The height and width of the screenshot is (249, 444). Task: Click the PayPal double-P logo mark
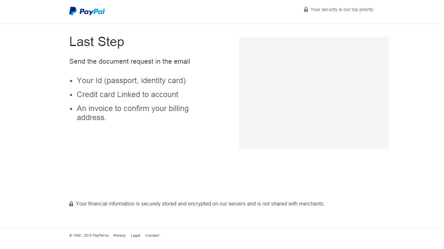pyautogui.click(x=73, y=11)
